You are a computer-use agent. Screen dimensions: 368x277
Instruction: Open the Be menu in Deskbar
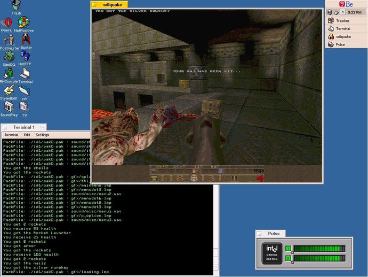[346, 4]
